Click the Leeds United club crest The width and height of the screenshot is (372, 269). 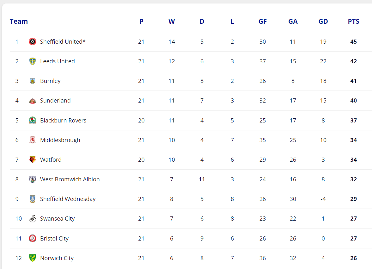point(33,61)
